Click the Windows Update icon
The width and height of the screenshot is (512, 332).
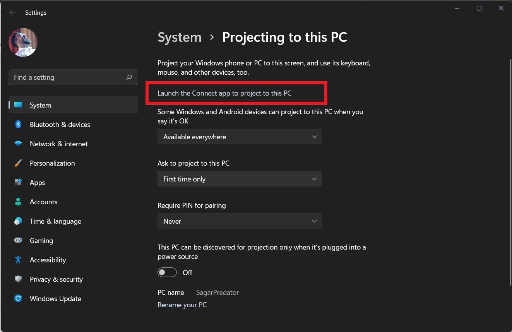pyautogui.click(x=18, y=298)
